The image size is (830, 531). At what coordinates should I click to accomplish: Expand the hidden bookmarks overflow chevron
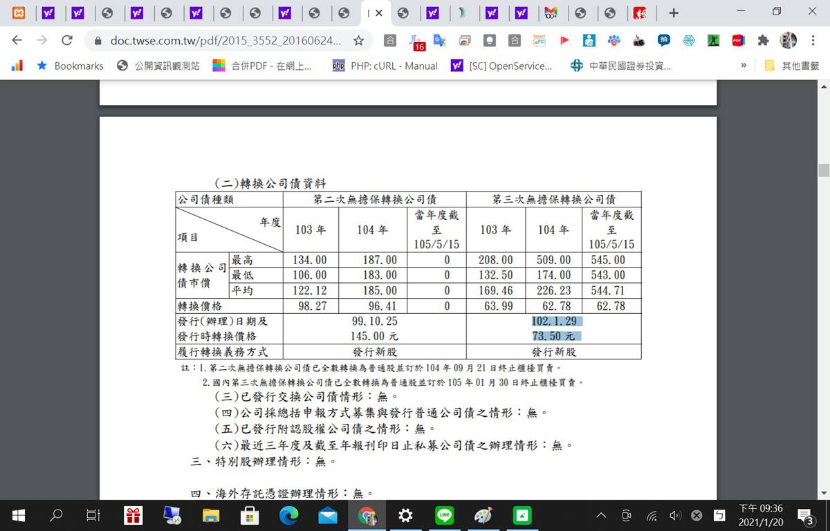[x=744, y=66]
